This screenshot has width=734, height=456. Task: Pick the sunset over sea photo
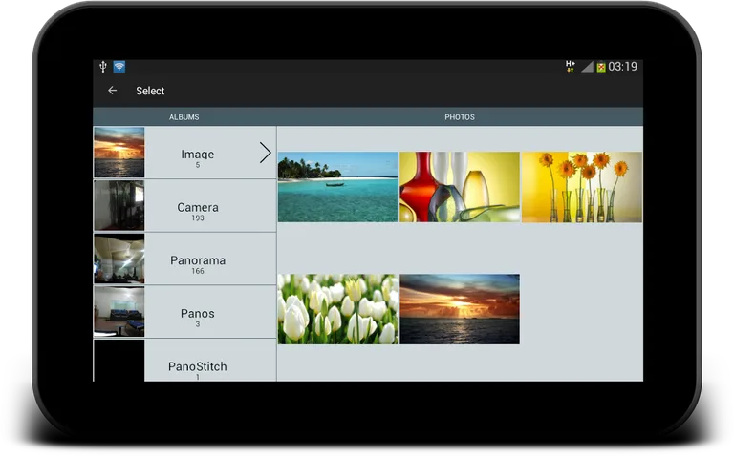pos(460,309)
